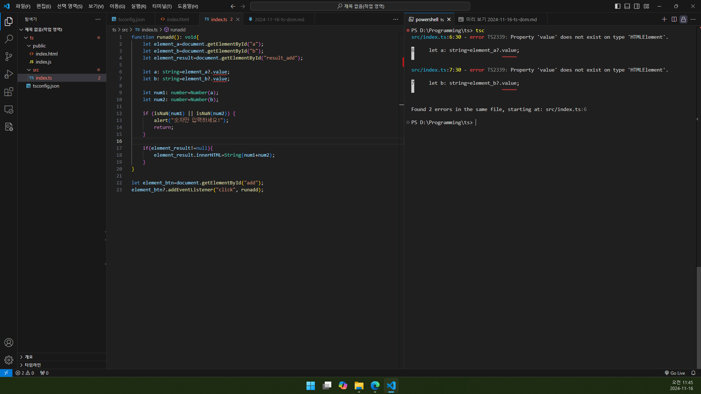Screen dimensions: 701x394
Task: Close the index.ts editor tab
Action: click(238, 19)
